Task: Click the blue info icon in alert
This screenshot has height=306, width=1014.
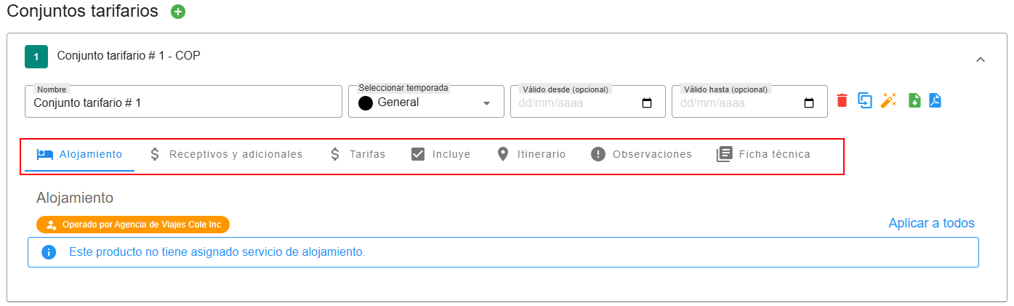Action: [49, 252]
